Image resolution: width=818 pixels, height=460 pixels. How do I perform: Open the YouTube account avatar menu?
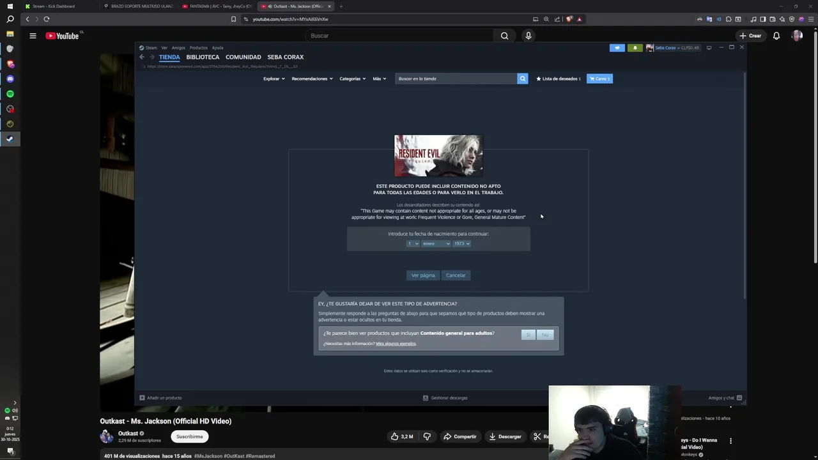tap(797, 36)
